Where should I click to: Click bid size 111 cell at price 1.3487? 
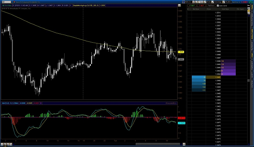click(x=199, y=90)
